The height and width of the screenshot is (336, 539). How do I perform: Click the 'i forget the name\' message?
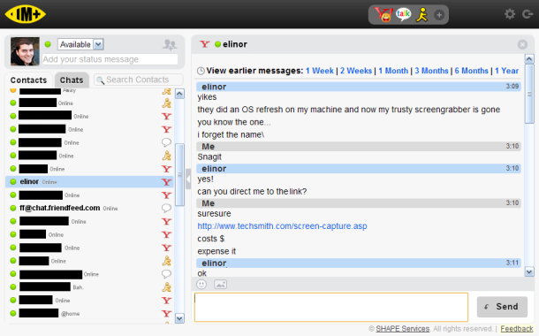tap(231, 134)
